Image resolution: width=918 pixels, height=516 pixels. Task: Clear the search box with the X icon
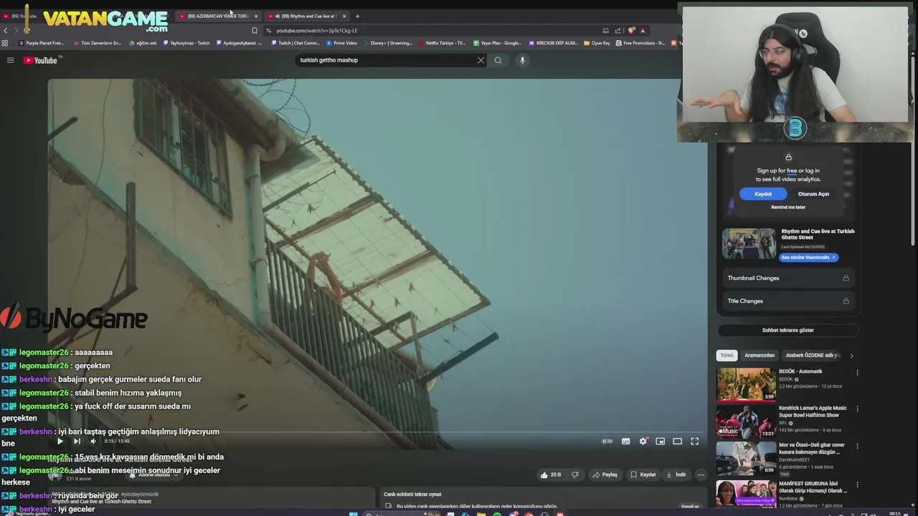point(481,60)
